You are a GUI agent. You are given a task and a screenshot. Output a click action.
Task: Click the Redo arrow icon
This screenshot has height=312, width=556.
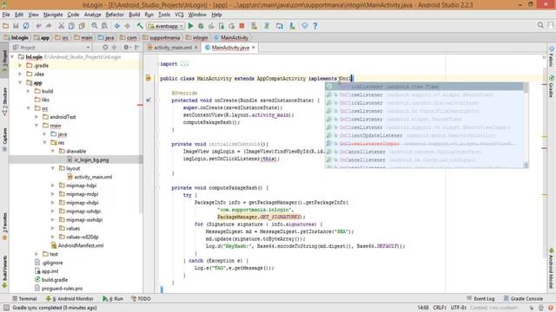(49, 26)
